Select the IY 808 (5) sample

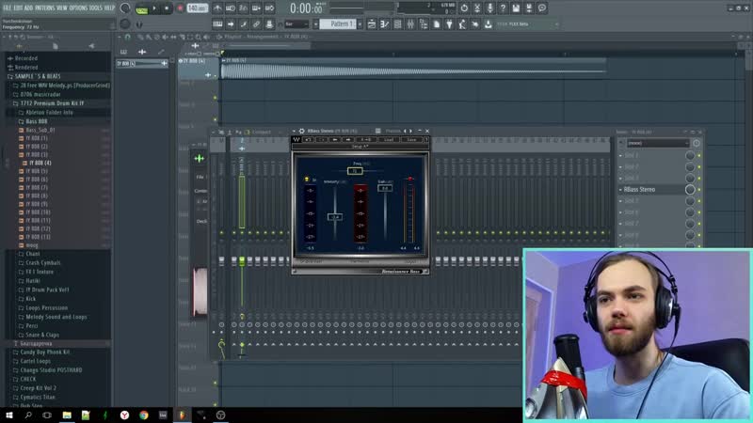tap(37, 171)
